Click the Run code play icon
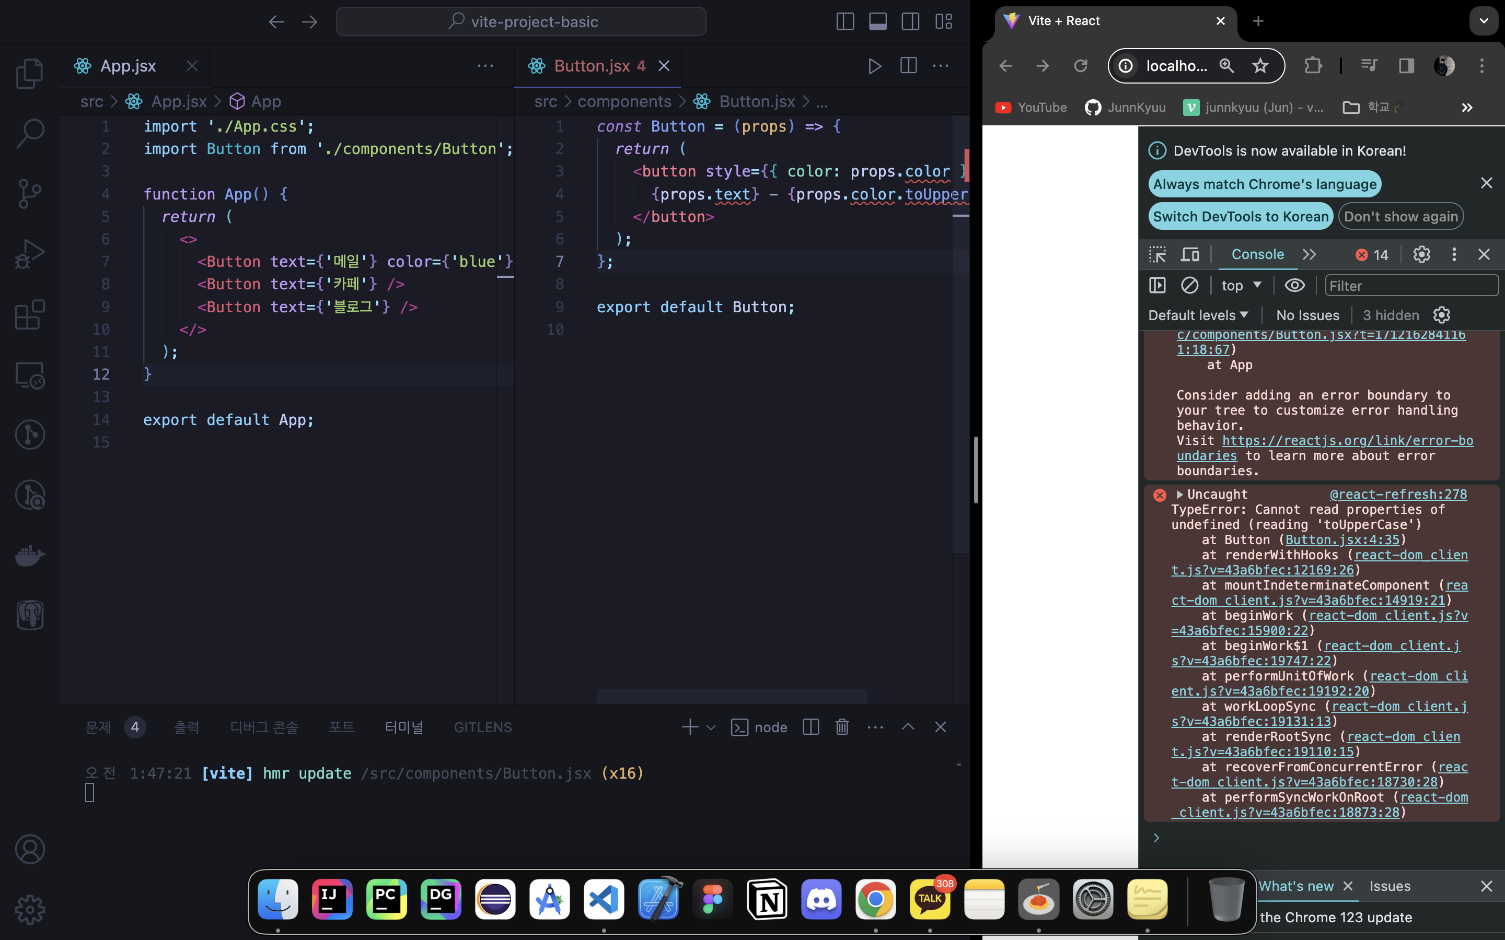1505x940 pixels. pos(874,66)
